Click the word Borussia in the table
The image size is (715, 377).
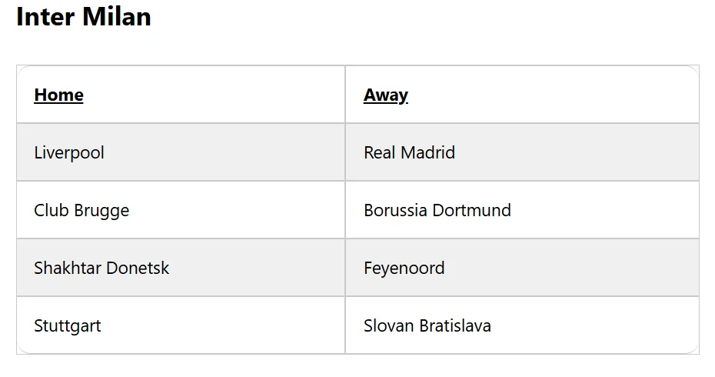point(395,210)
